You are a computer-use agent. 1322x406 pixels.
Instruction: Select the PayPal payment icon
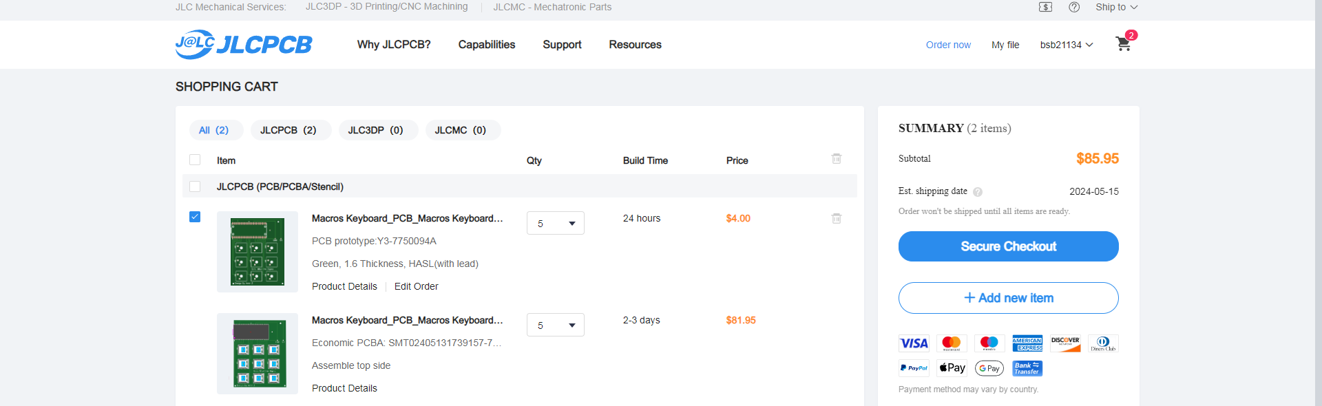(914, 368)
